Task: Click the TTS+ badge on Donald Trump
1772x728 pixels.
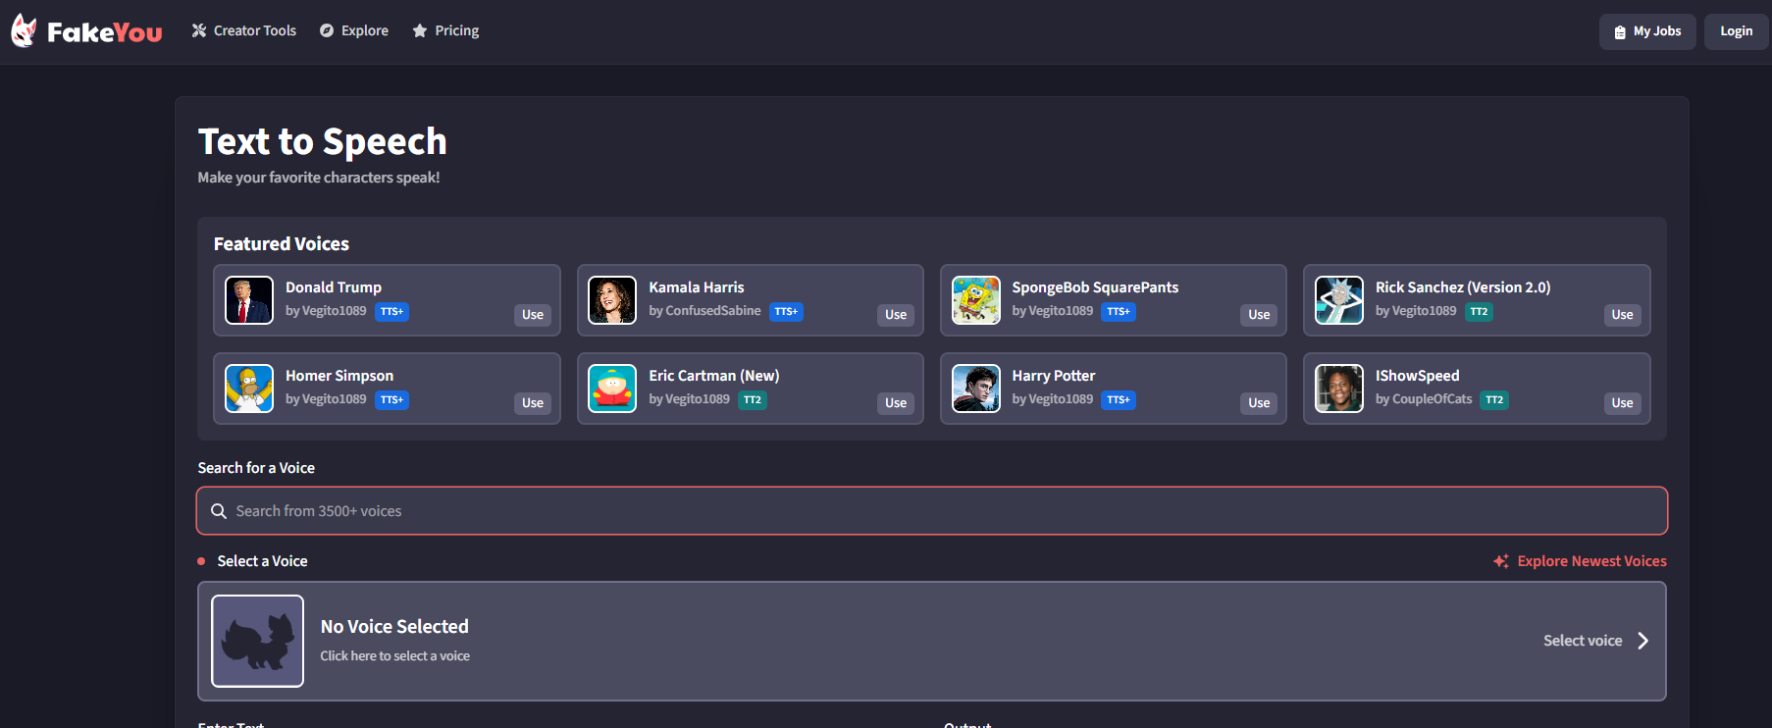Action: pos(392,312)
